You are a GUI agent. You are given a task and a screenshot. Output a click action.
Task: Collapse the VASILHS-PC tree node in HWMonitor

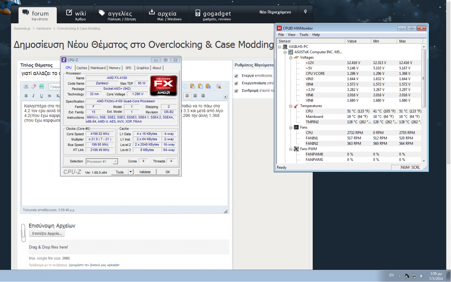(x=280, y=47)
